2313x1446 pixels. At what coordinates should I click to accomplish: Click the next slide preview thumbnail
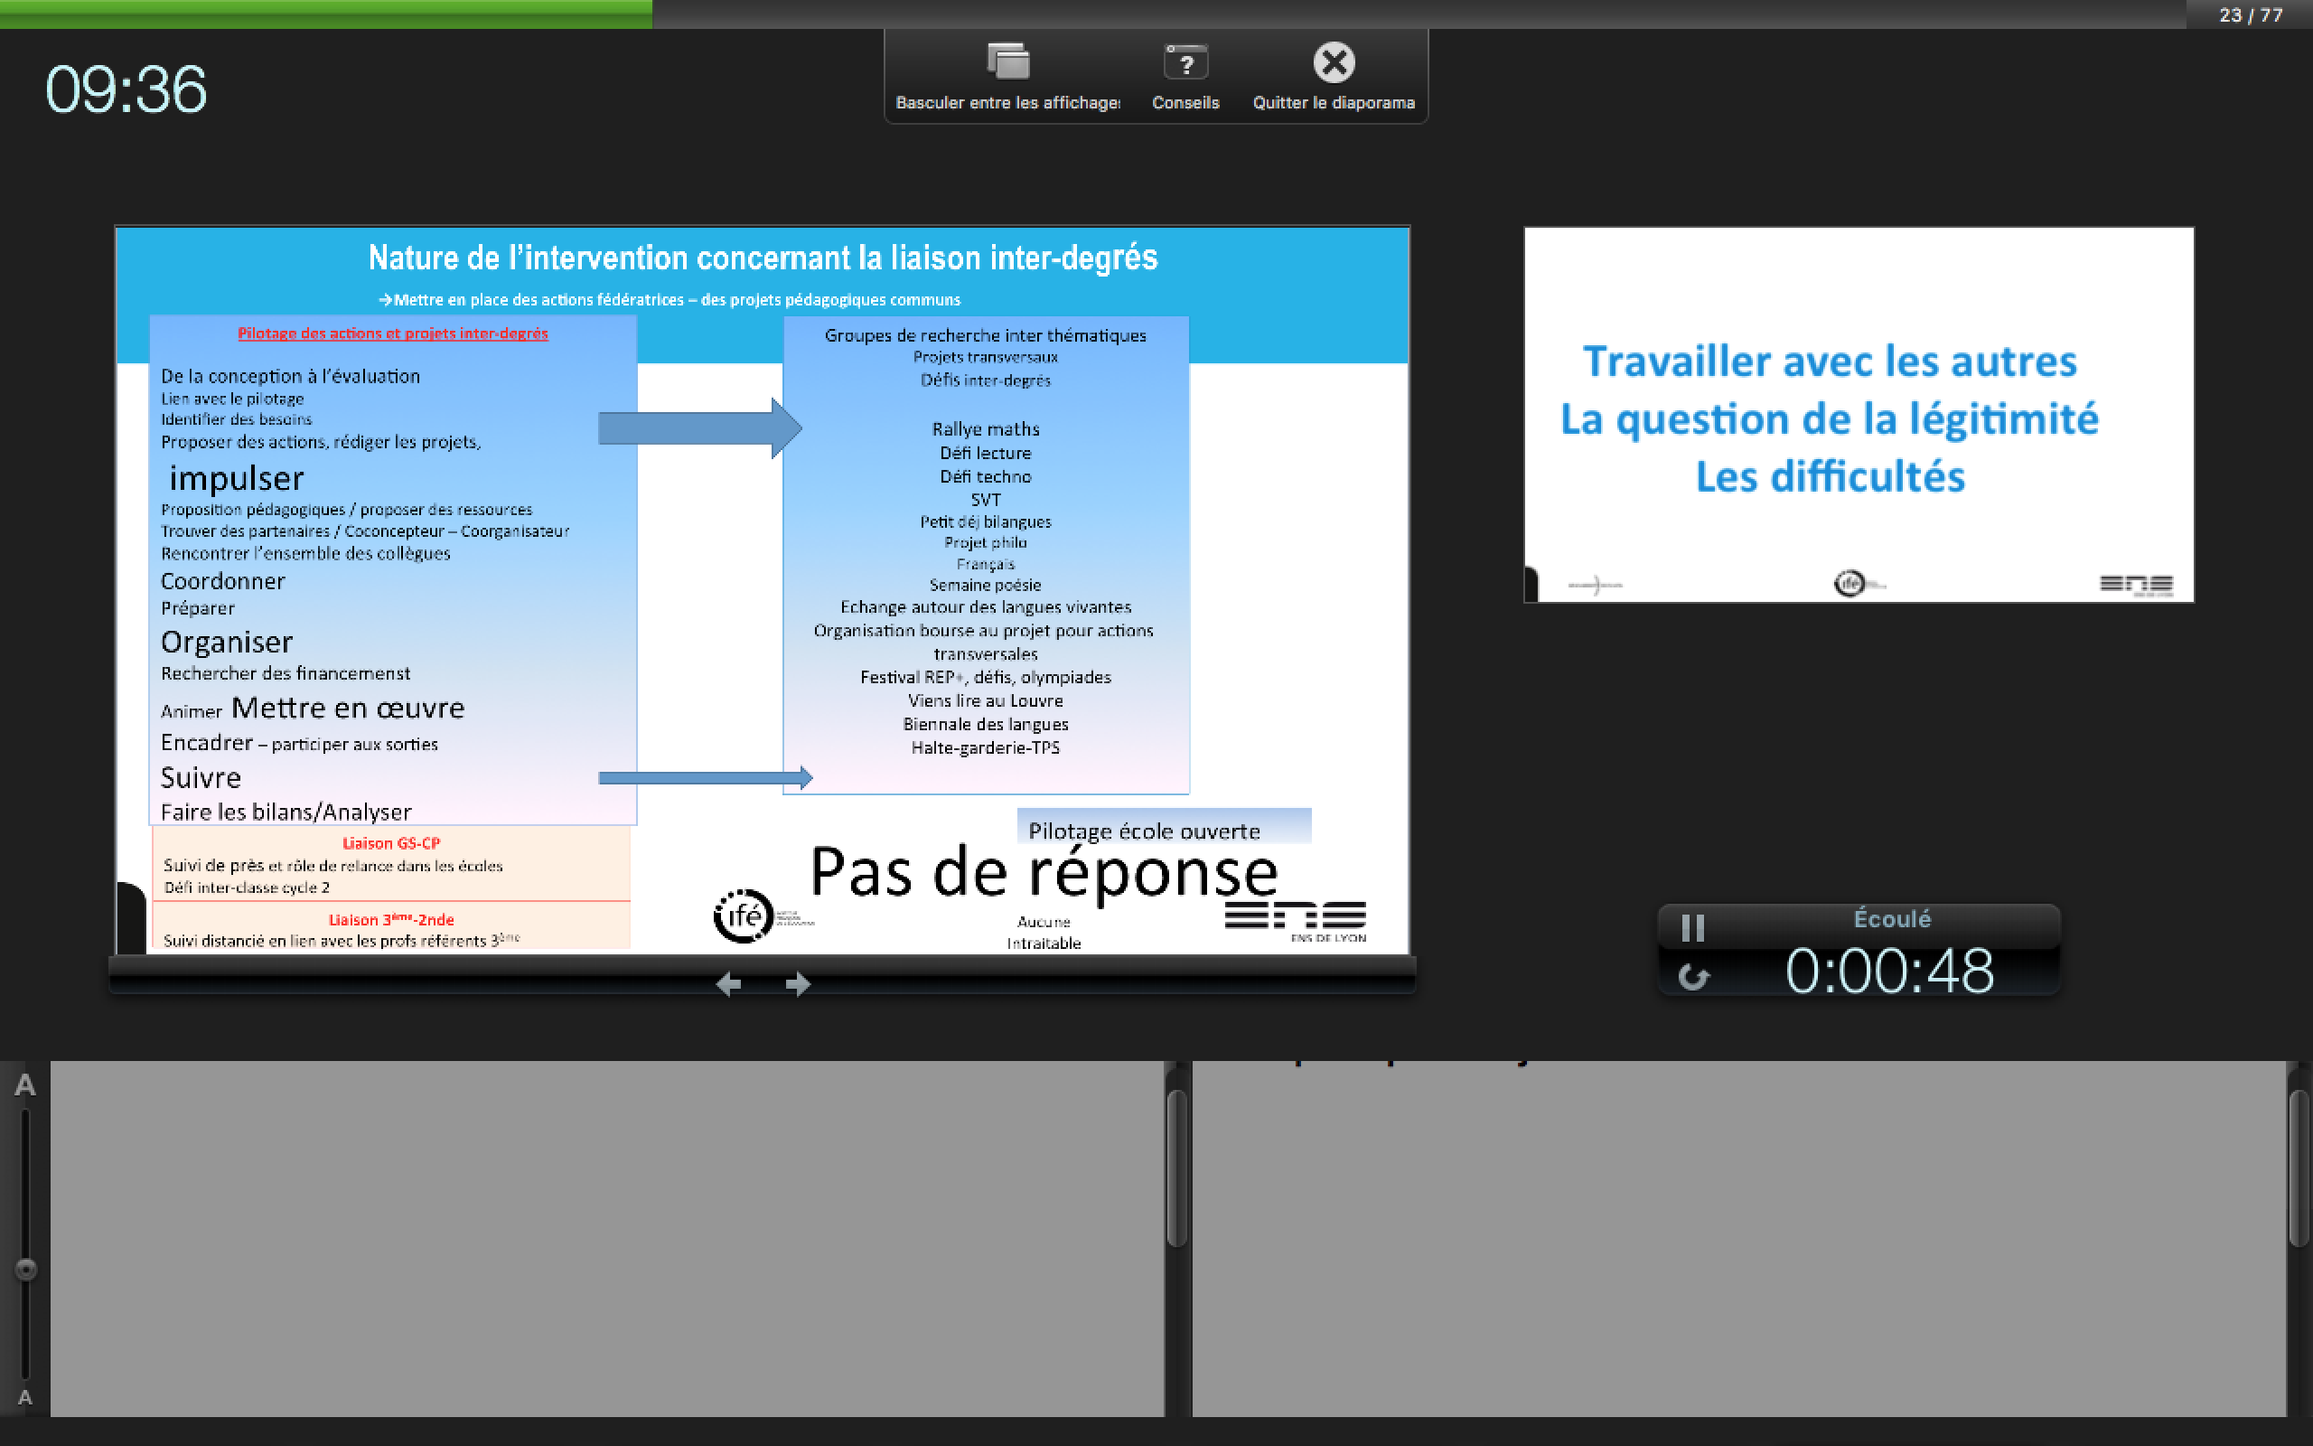(1858, 414)
